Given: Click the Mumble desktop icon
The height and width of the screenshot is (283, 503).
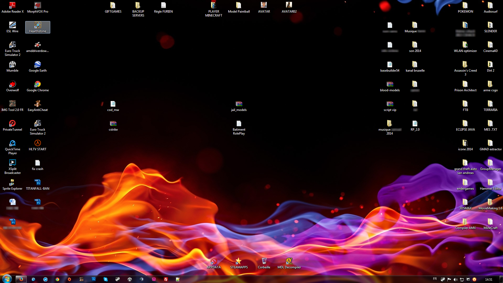Looking at the screenshot, I should [x=12, y=66].
